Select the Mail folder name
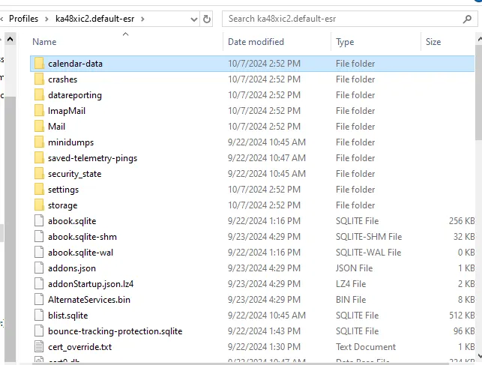Screen dimensions: 482x365 [x=56, y=126]
